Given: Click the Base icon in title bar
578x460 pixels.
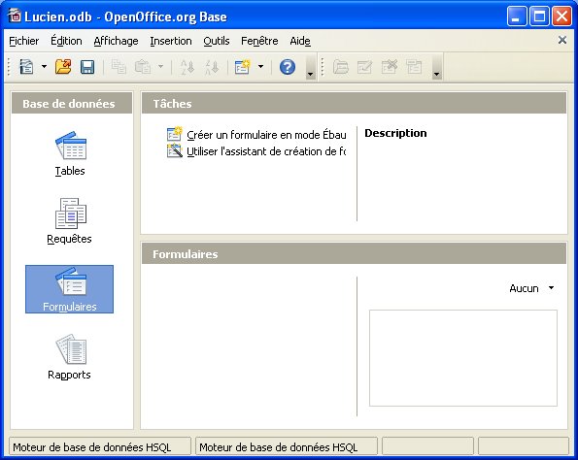Looking at the screenshot, I should 15,16.
